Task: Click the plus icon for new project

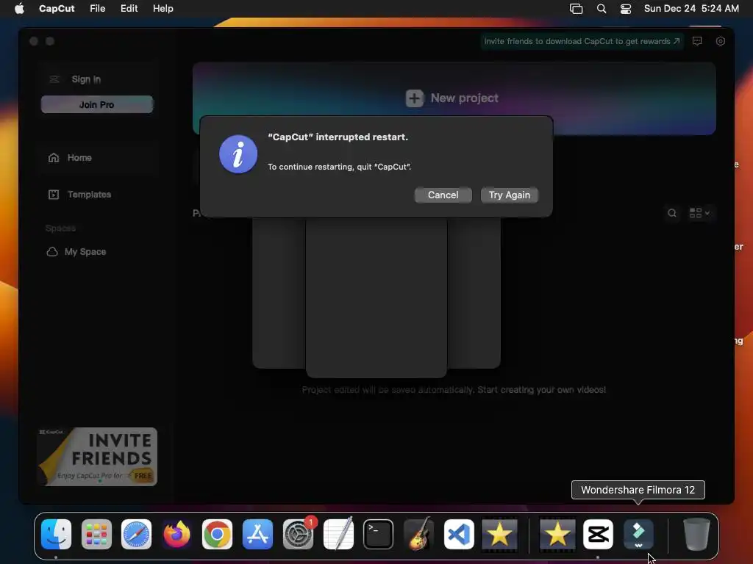Action: tap(415, 98)
